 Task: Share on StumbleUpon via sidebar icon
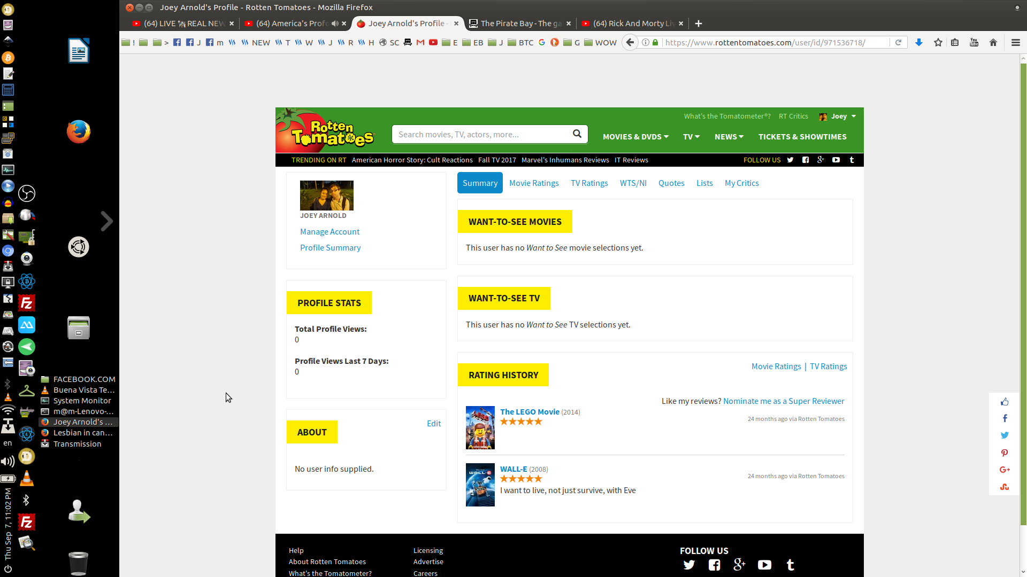tap(1005, 487)
